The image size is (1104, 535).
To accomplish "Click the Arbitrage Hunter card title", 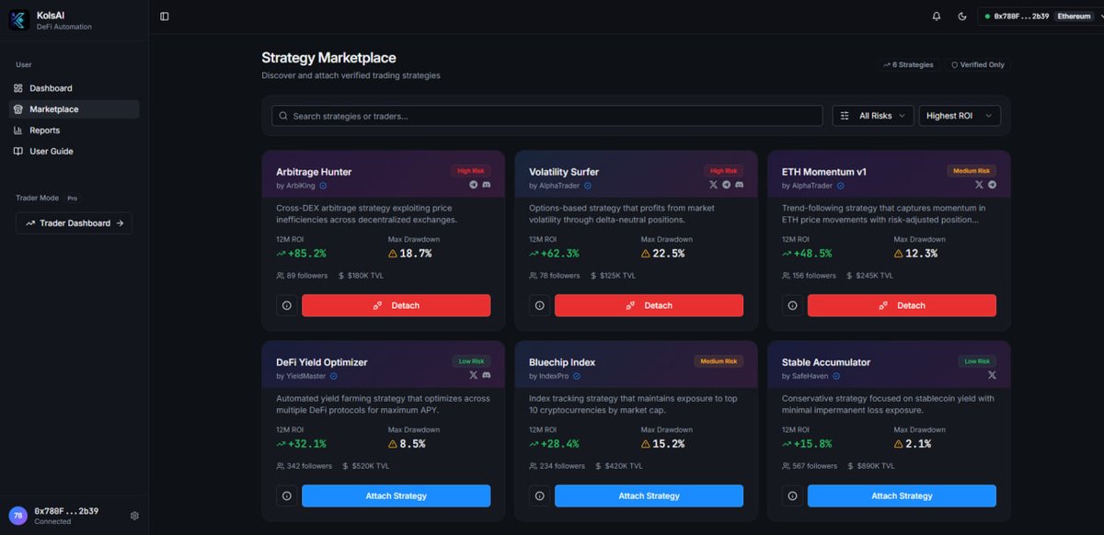I will (x=314, y=172).
